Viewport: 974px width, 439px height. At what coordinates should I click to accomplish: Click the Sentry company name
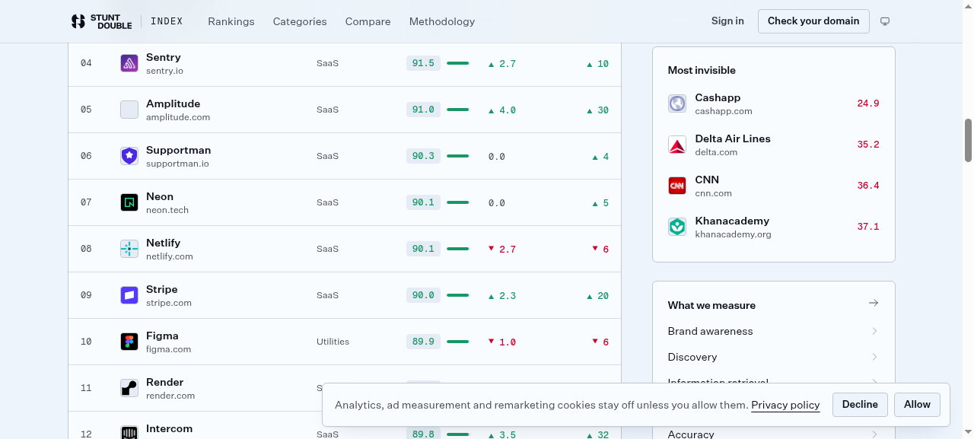(x=164, y=57)
